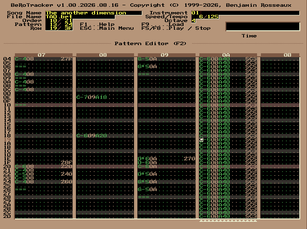Click the Speed/Tempo value 6/125
This screenshot has width=307, height=229.
pyautogui.click(x=205, y=17)
